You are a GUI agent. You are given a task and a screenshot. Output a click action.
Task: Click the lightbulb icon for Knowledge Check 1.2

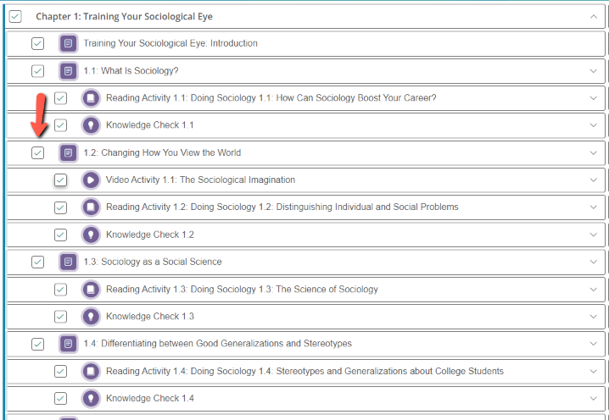point(91,235)
